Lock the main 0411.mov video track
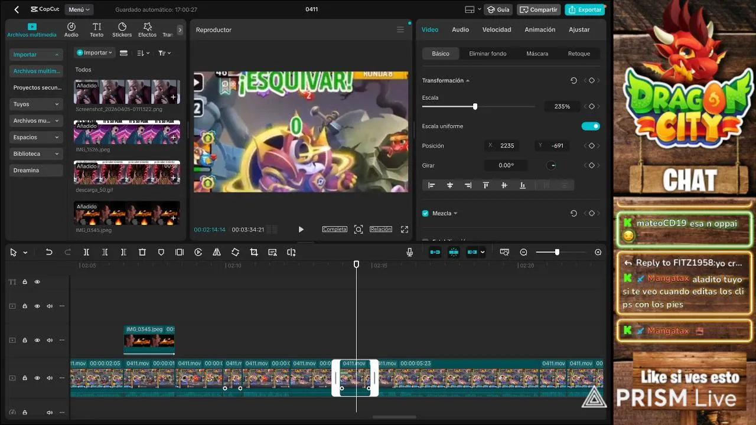The image size is (756, 425). (25, 378)
